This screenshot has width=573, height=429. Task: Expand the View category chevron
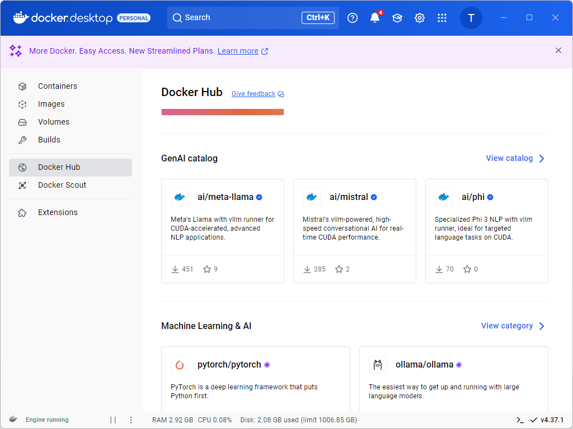point(541,326)
